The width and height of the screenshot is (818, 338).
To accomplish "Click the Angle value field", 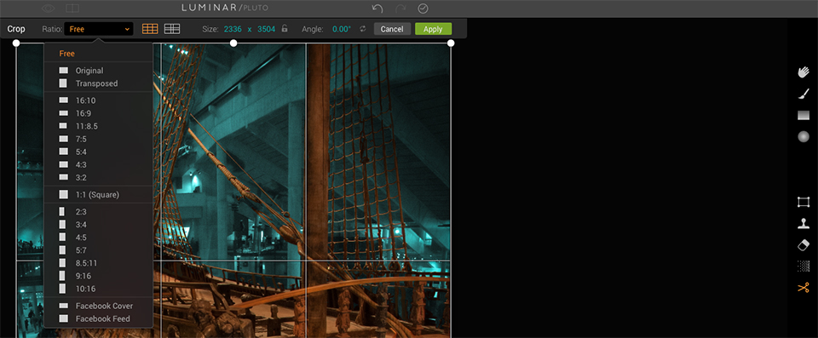I will pyautogui.click(x=341, y=29).
